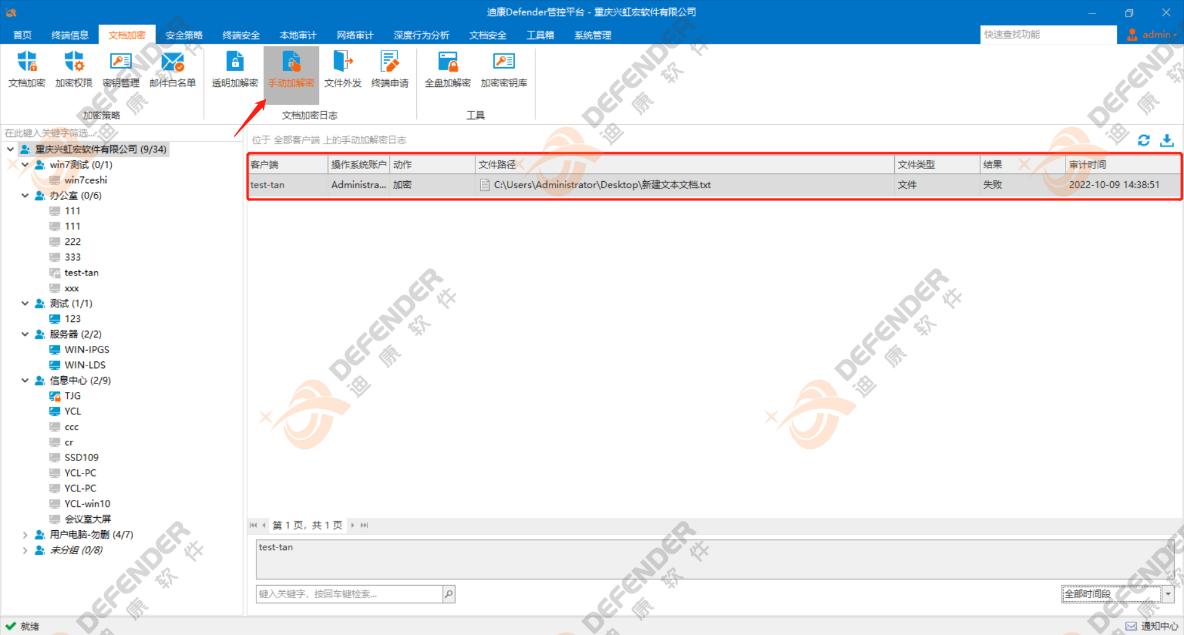Viewport: 1184px width, 635px height.
Task: Switch to the 本地审计 tab
Action: pos(298,35)
